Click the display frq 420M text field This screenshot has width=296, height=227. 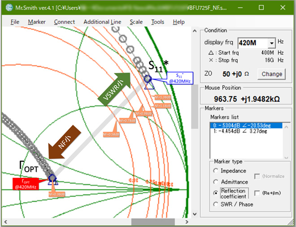tap(251, 43)
